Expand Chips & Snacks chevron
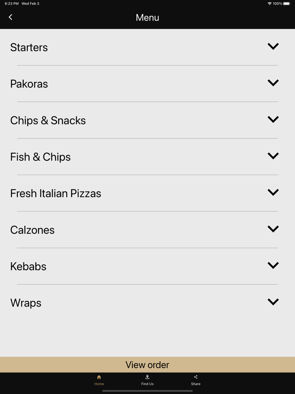Screen dimensions: 295x394 click(x=273, y=119)
